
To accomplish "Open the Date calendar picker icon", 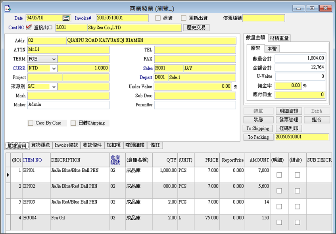I will [66, 18].
